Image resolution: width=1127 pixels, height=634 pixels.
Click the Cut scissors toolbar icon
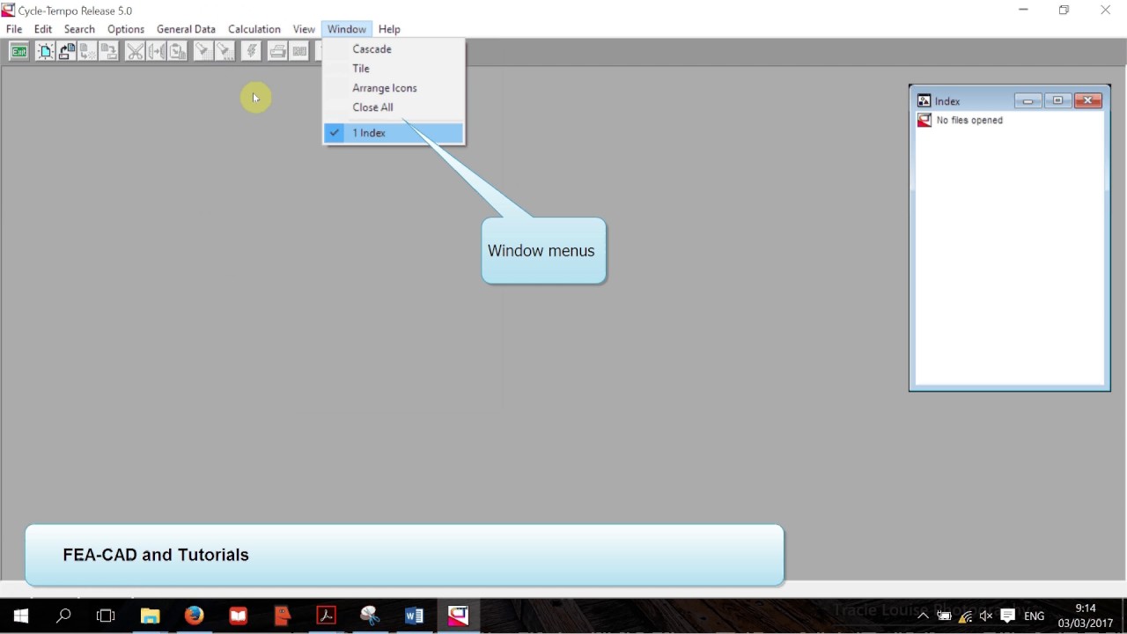click(135, 51)
